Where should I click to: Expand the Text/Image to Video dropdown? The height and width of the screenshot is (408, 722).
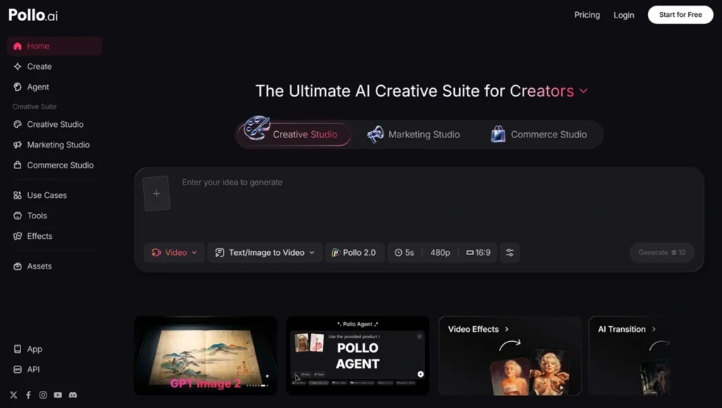pos(265,252)
